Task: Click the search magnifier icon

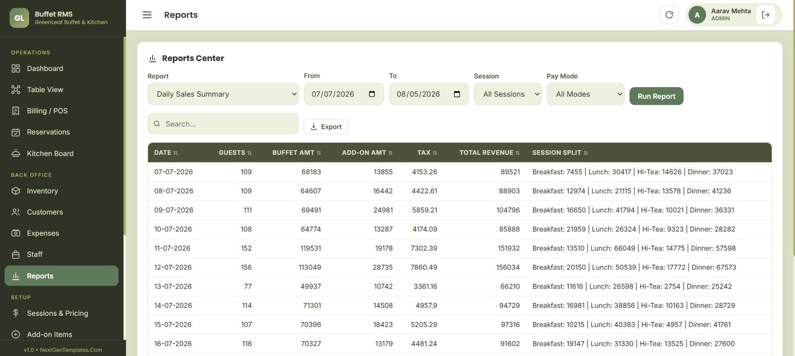Action: click(x=157, y=124)
